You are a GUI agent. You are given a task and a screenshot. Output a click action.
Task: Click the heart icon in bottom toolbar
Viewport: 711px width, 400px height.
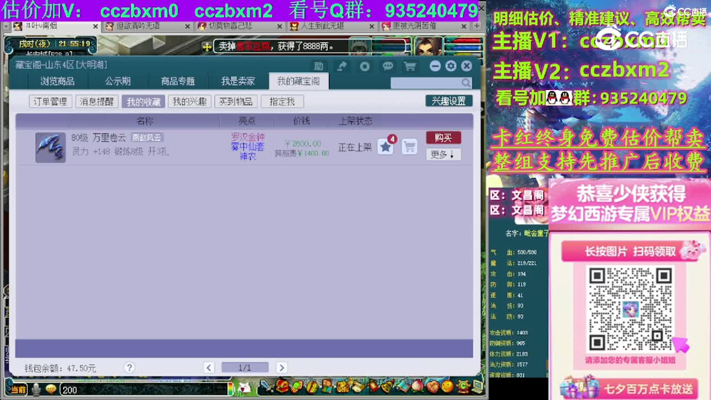432,386
